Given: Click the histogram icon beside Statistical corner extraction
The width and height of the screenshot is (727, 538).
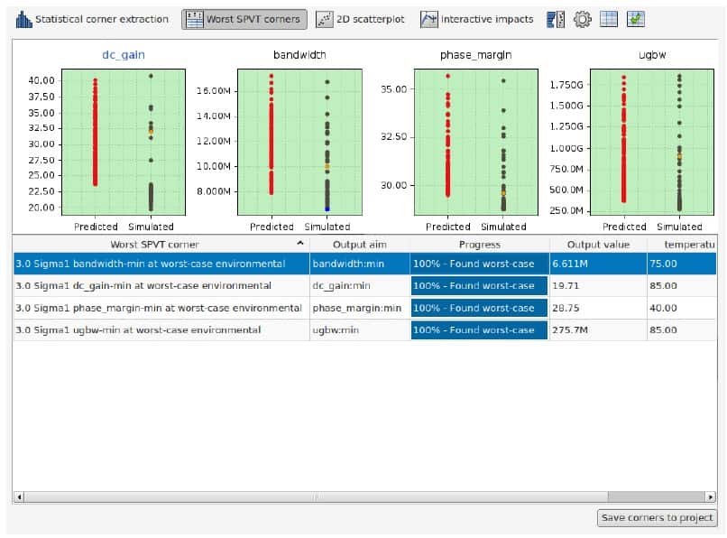Looking at the screenshot, I should pyautogui.click(x=23, y=20).
